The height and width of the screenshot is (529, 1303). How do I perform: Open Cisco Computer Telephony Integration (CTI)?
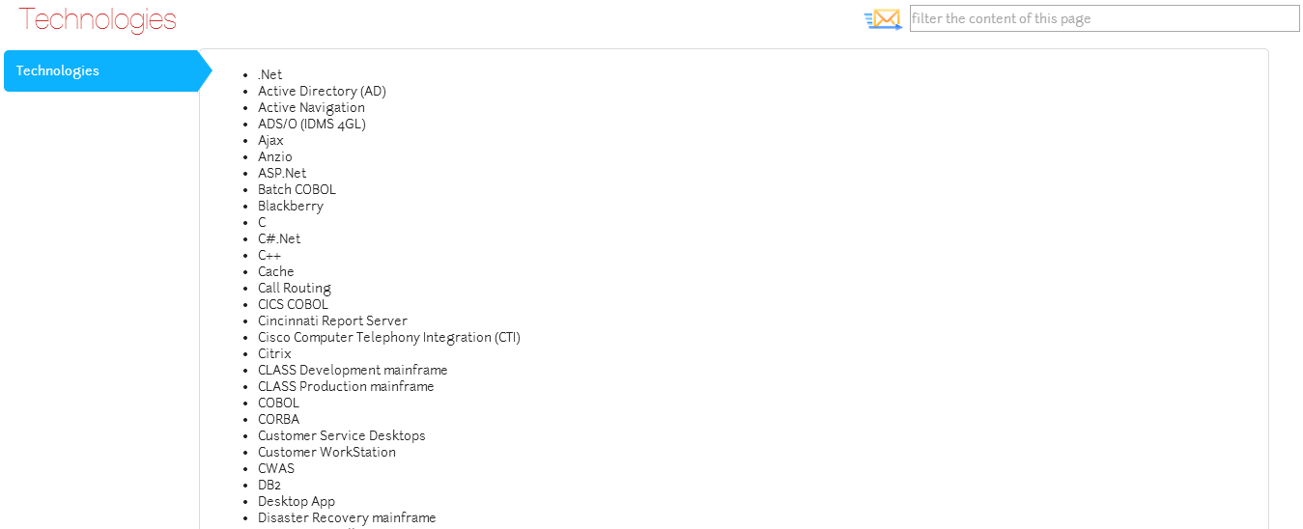tap(389, 338)
